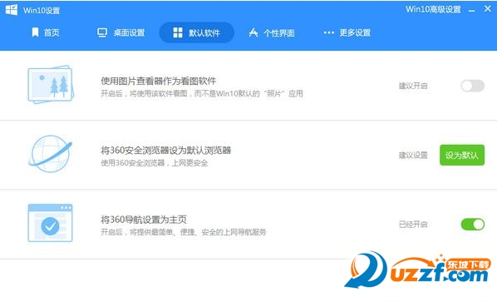This screenshot has width=497, height=302.
Task: Minimize the Win10设置 window
Action: point(471,10)
